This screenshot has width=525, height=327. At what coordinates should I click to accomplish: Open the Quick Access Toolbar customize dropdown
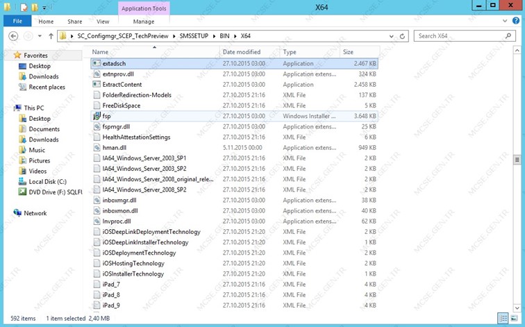tap(44, 8)
